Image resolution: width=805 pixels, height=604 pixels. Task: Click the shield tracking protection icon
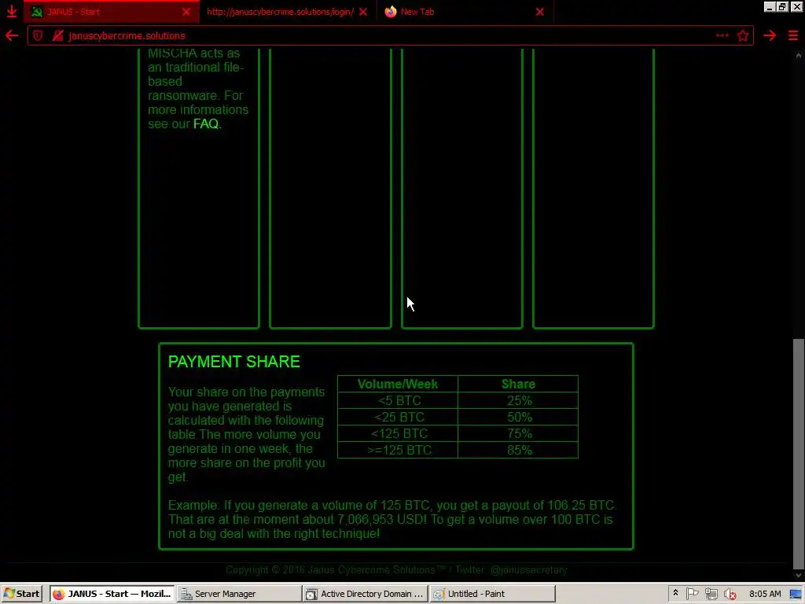pyautogui.click(x=38, y=35)
